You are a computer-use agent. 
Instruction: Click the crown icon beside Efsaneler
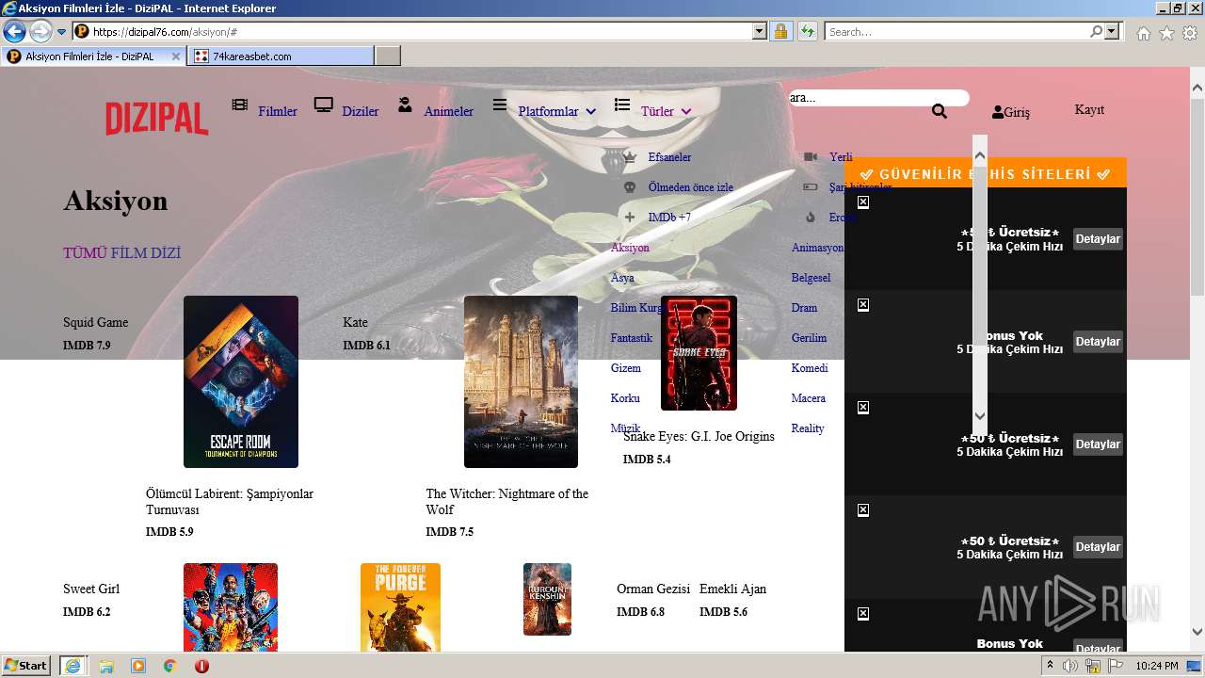[630, 157]
